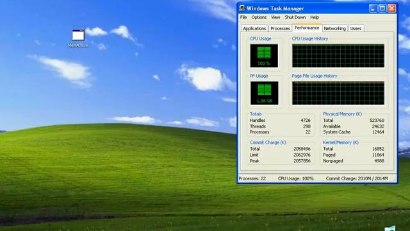Click Kernel Memory Total value 16852
Image resolution: width=410 pixels, height=231 pixels.
(x=378, y=149)
